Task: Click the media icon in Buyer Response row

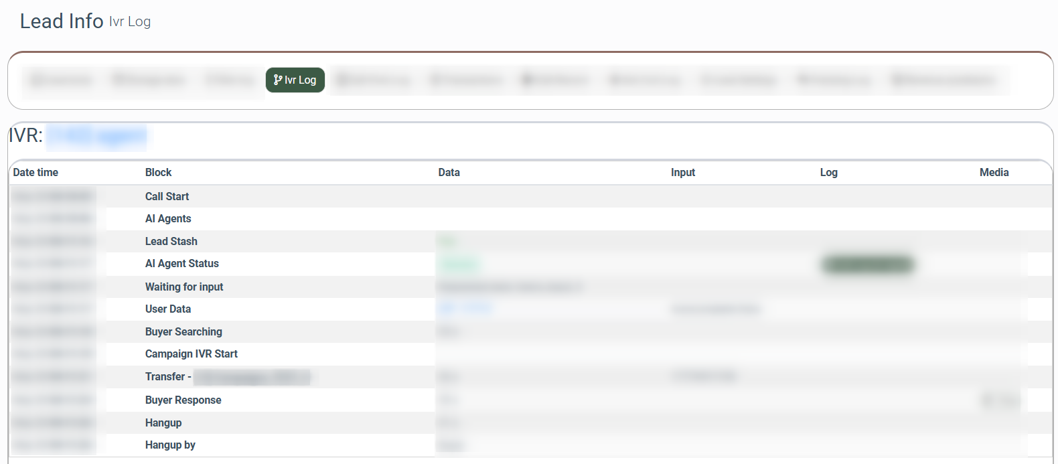Action: point(989,400)
